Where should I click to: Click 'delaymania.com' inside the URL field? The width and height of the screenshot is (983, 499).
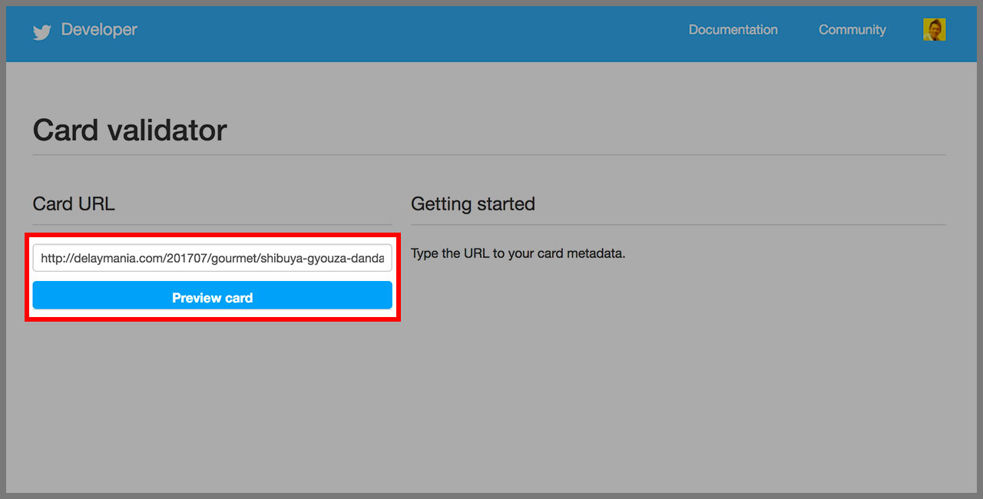tap(111, 259)
